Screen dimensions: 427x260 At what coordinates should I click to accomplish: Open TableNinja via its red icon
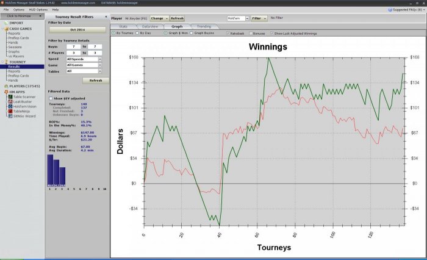point(10,111)
